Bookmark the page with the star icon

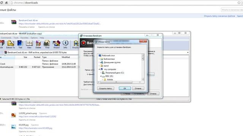(239, 3)
